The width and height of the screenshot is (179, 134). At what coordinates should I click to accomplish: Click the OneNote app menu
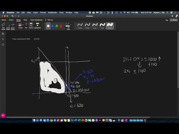pyautogui.click(x=10, y=13)
